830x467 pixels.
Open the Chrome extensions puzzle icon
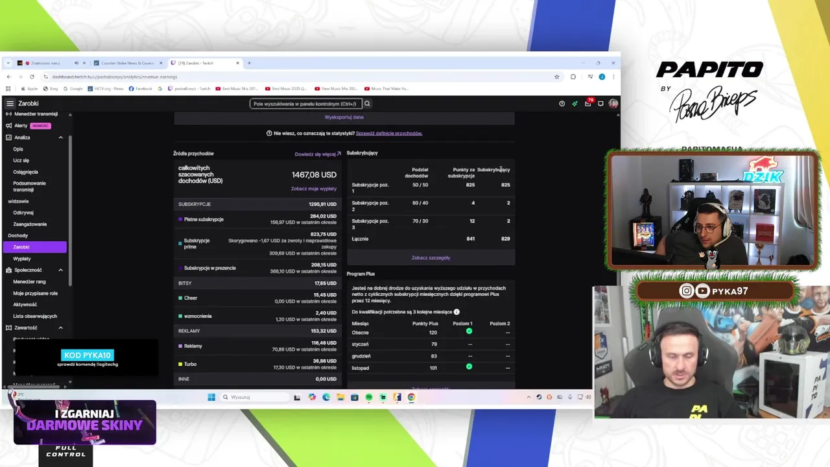[x=573, y=77]
